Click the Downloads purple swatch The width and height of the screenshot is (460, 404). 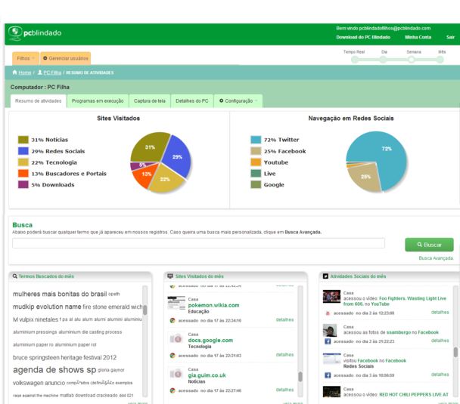point(23,185)
